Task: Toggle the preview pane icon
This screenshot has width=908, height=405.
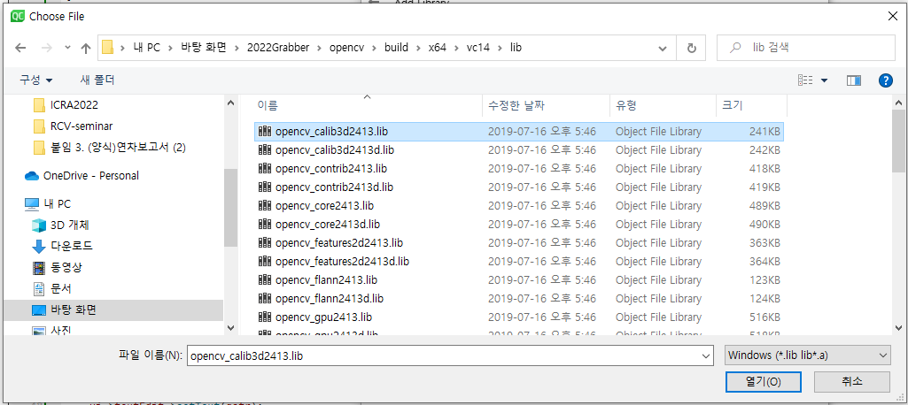Action: coord(853,80)
